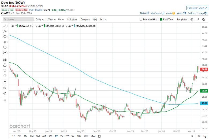Viewport: 209px width, 140px height.
Task: Toggle the log scale button
Action: click(204, 136)
